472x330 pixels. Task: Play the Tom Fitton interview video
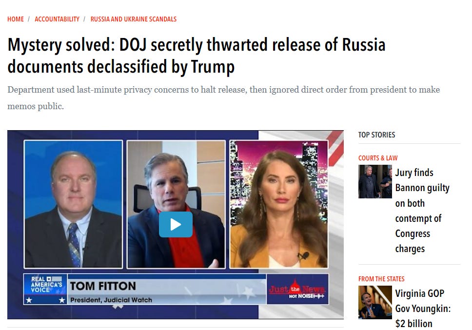point(176,224)
